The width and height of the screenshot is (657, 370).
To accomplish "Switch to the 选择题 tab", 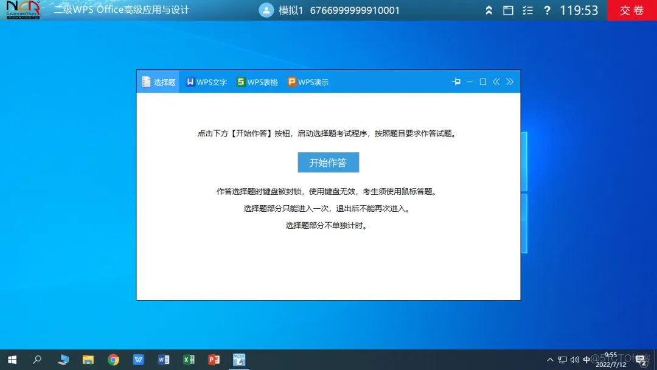I will [158, 82].
